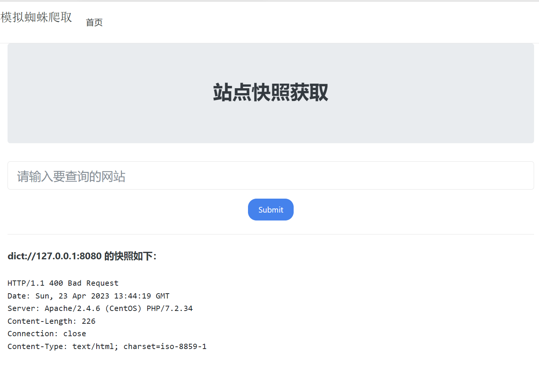Select the 400 Bad Request status text
This screenshot has height=369, width=539.
coord(84,283)
